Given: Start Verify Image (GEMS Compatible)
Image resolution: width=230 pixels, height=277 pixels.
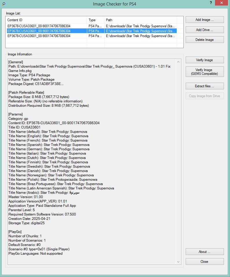Looking at the screenshot, I should pyautogui.click(x=205, y=72).
